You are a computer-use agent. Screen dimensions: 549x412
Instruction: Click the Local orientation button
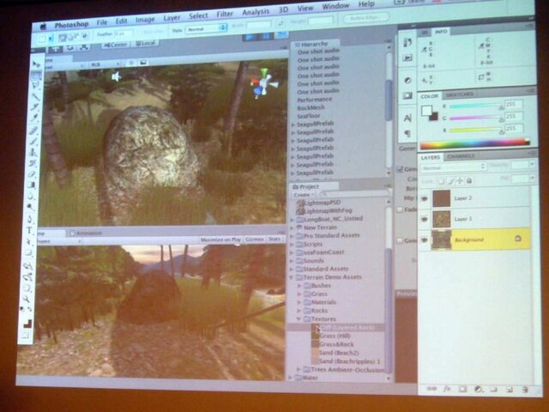(x=146, y=43)
